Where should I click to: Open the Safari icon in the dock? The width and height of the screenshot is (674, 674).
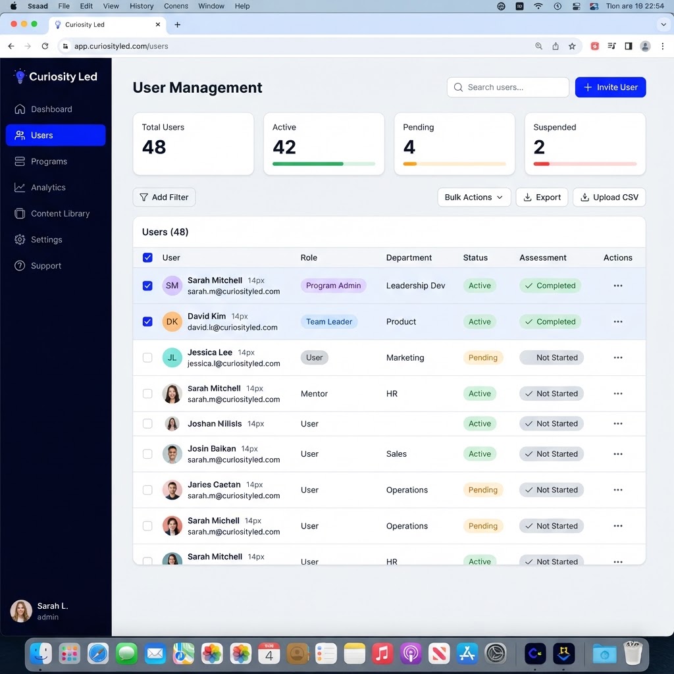(98, 654)
